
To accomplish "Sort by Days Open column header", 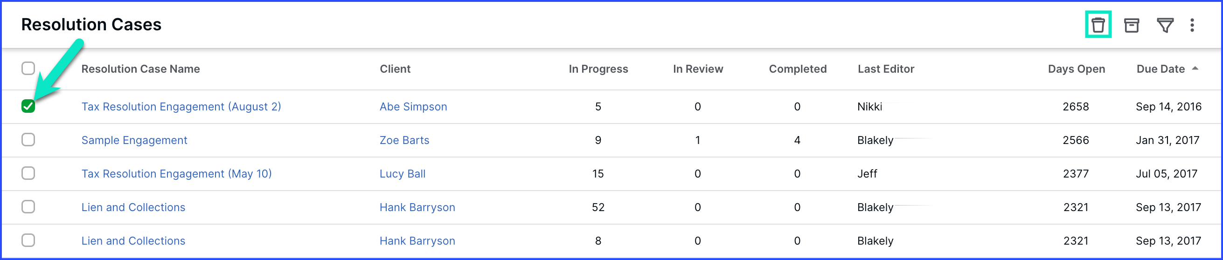I will click(1076, 69).
